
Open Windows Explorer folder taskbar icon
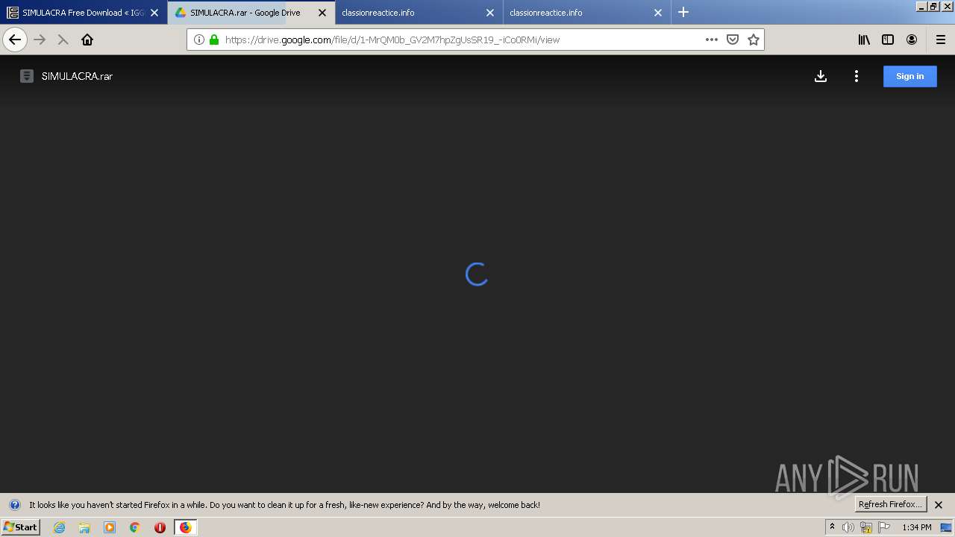click(x=84, y=527)
